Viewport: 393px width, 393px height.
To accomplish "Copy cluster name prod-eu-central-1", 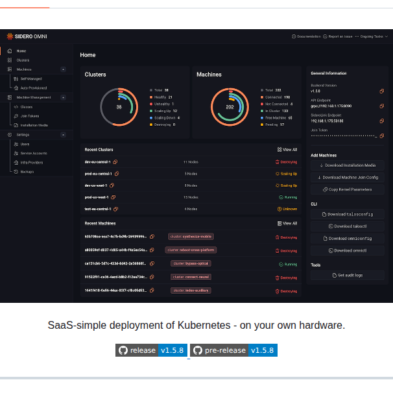I will [117, 174].
